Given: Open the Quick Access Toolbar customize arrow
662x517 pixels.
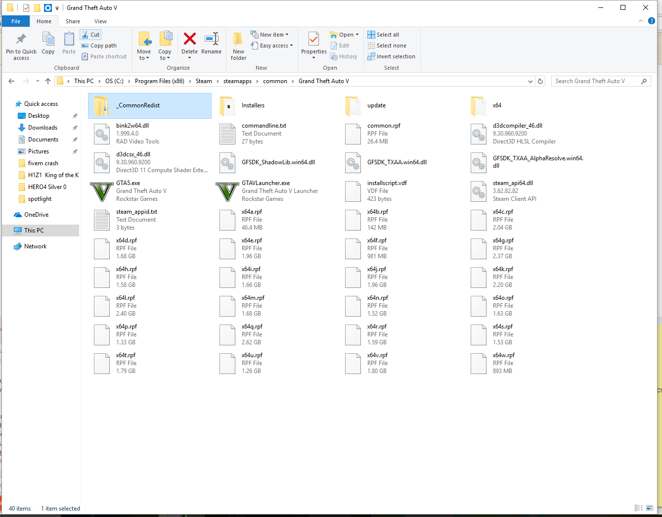Looking at the screenshot, I should tap(57, 8).
